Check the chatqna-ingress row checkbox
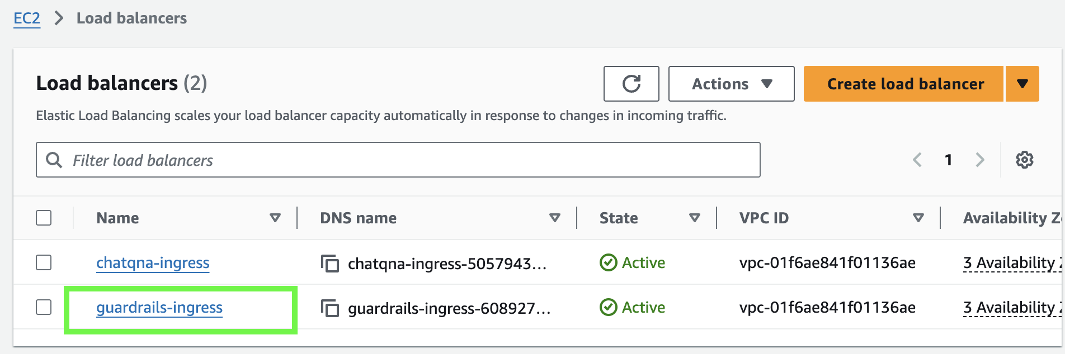 [x=44, y=262]
